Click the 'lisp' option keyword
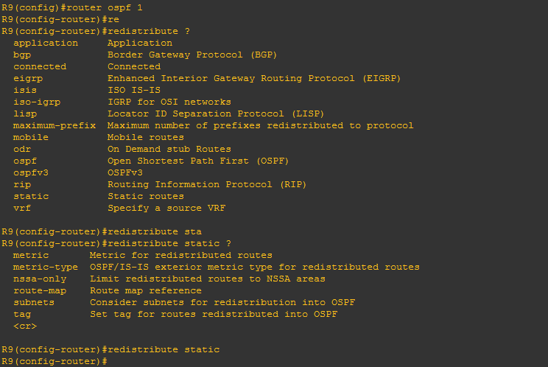This screenshot has height=367, width=548. tap(25, 114)
